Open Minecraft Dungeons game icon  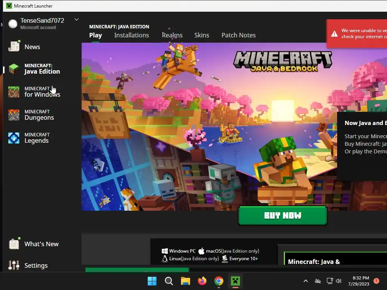coord(14,115)
